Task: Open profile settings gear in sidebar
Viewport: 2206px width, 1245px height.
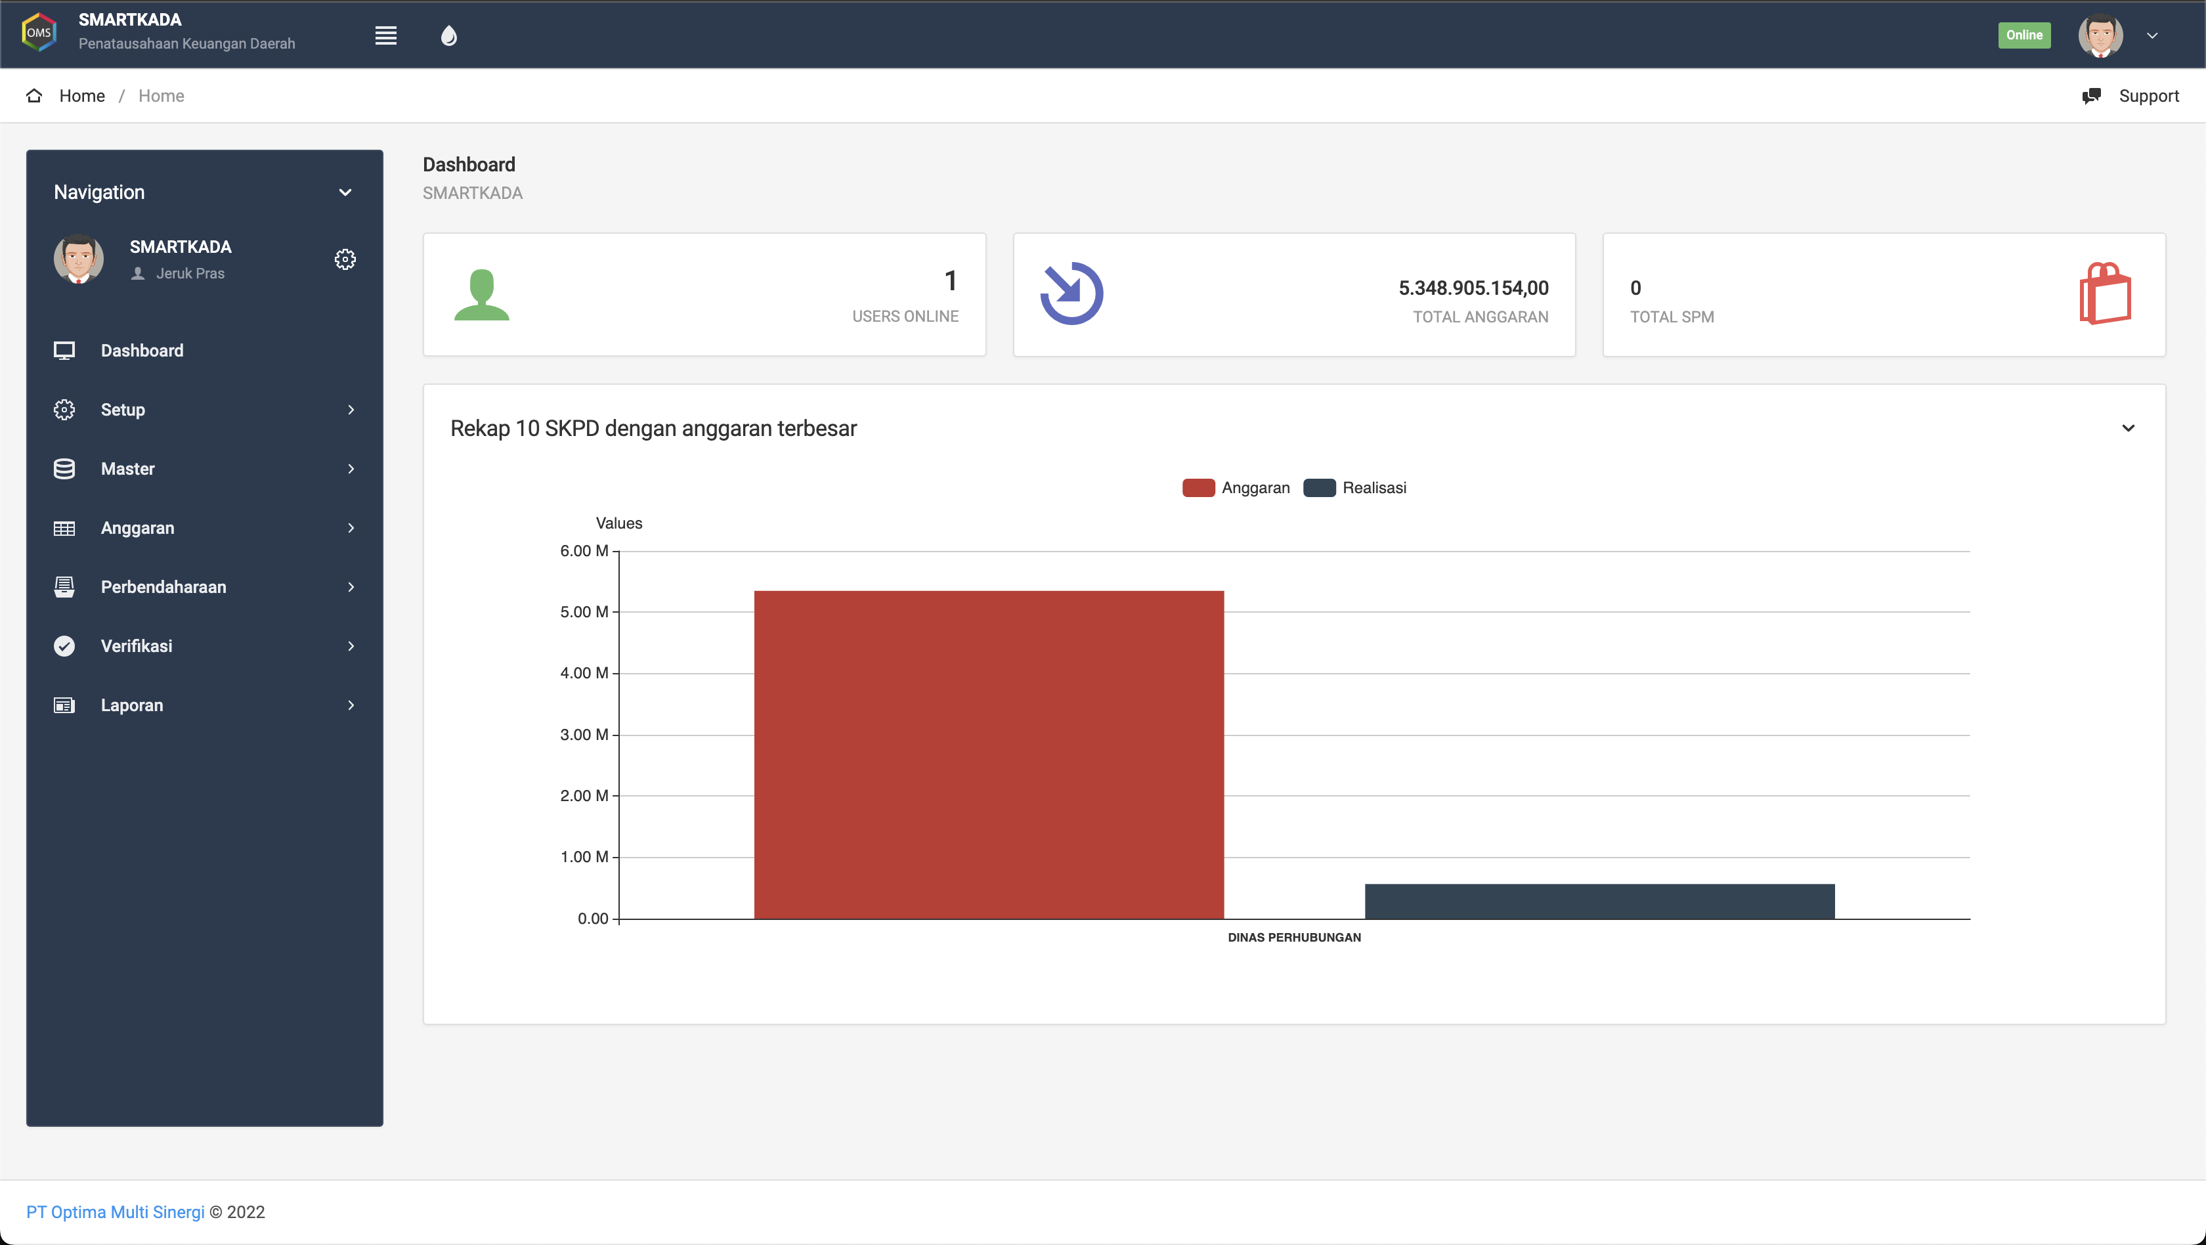Action: [345, 259]
